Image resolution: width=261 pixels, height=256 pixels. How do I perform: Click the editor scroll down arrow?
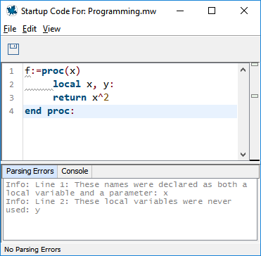click(243, 155)
